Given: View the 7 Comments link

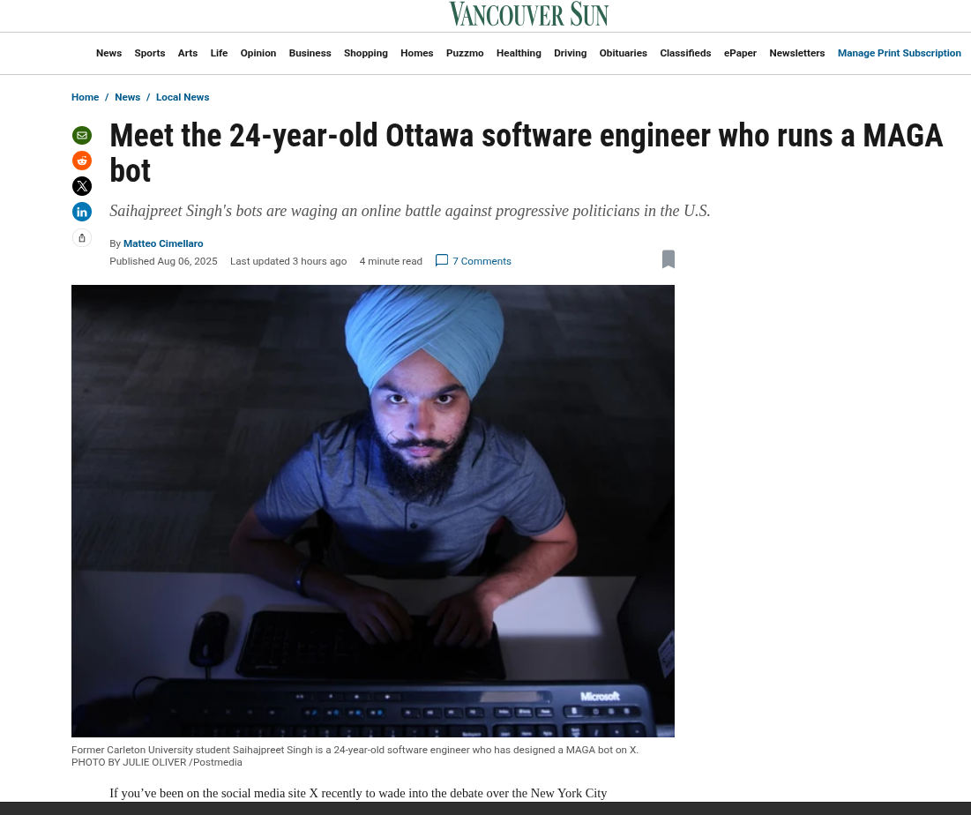Looking at the screenshot, I should [482, 261].
